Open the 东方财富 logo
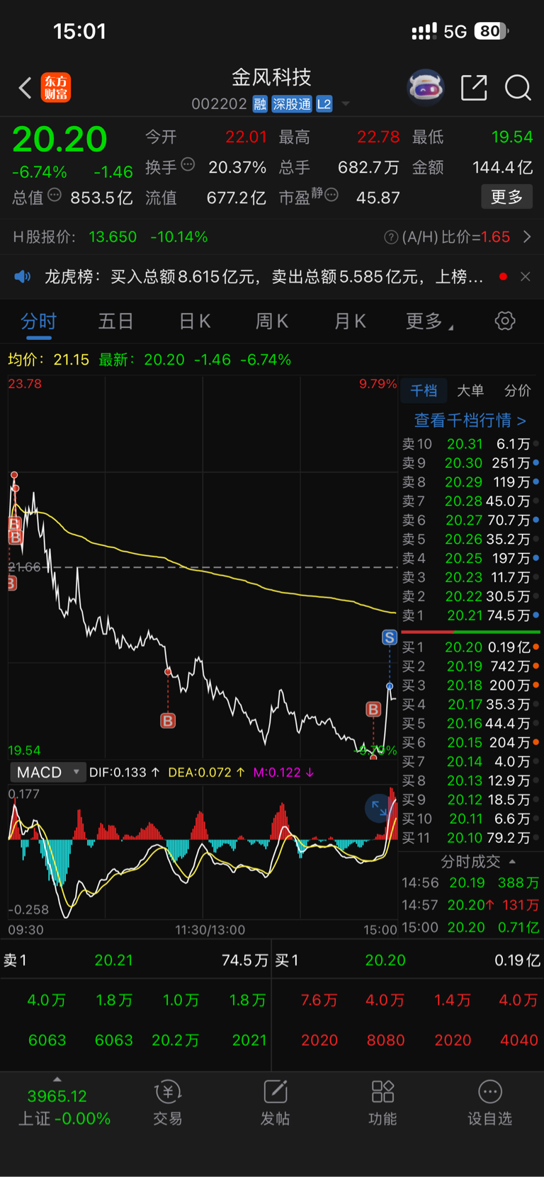Image resolution: width=544 pixels, height=1177 pixels. point(56,88)
